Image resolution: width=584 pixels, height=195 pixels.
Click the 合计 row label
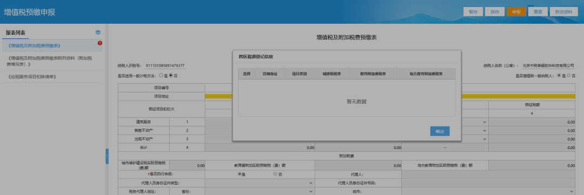tap(144, 148)
